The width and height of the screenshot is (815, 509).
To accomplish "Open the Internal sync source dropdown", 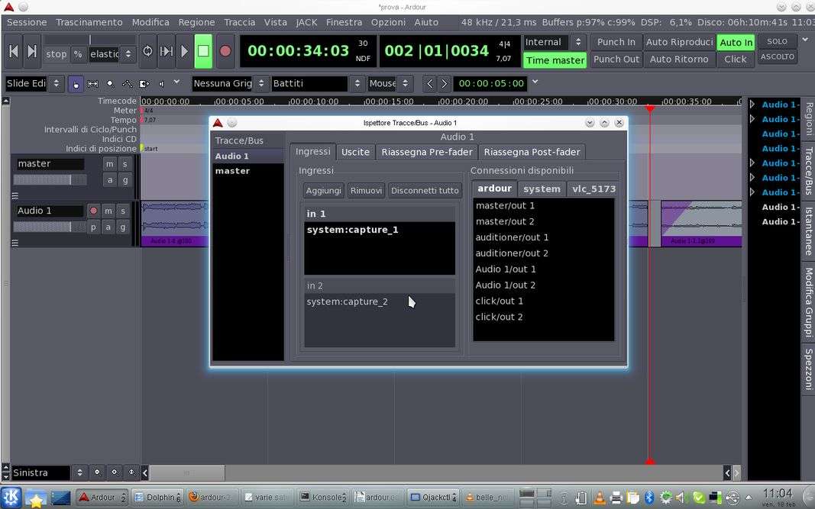I will 555,43.
